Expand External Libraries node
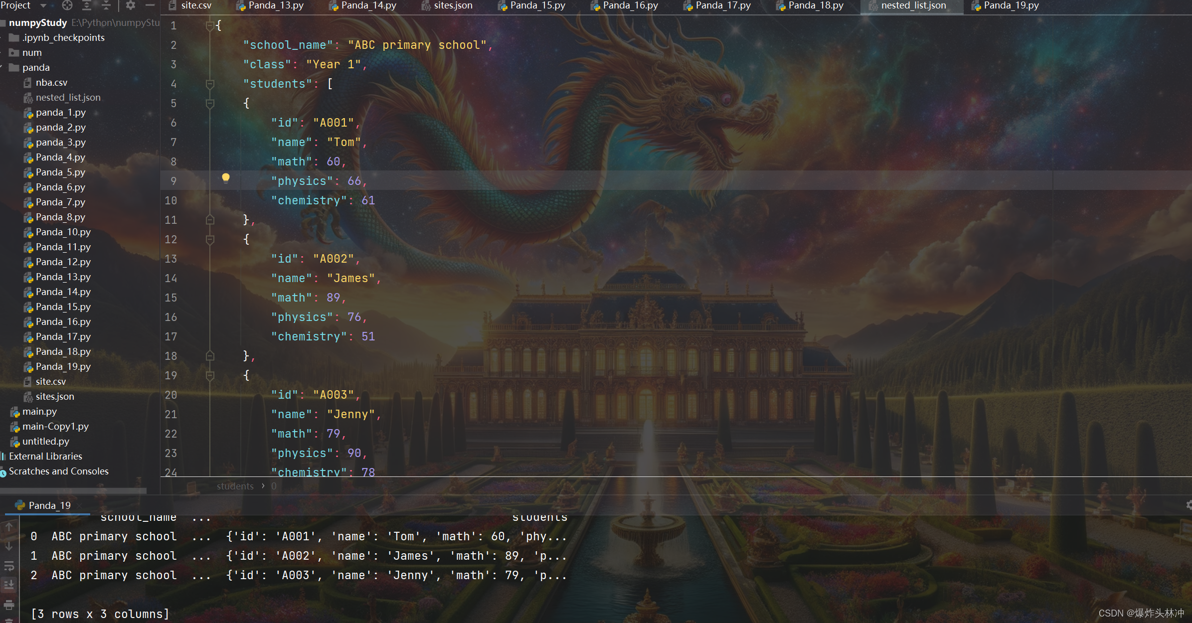Image resolution: width=1192 pixels, height=623 pixels. coord(45,456)
